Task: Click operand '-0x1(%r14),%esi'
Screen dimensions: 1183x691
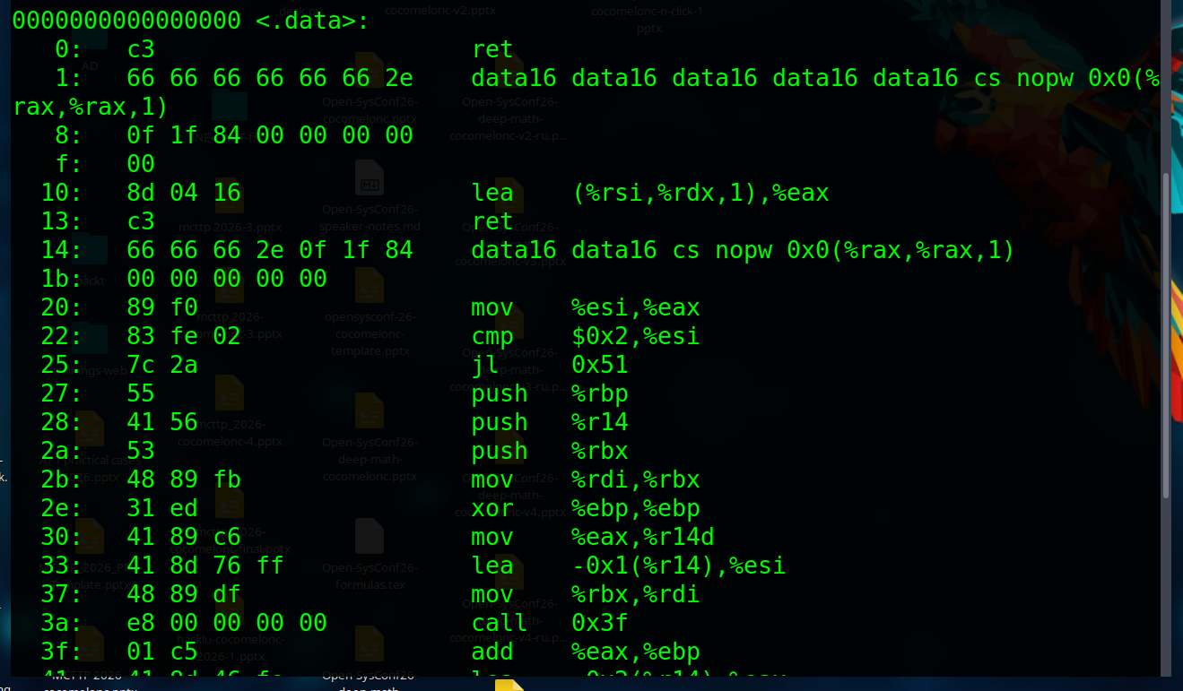Action: point(679,566)
